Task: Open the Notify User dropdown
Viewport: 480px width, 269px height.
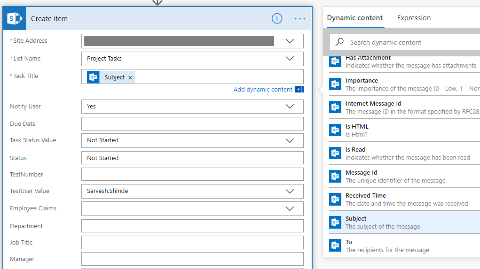Action: click(x=290, y=107)
